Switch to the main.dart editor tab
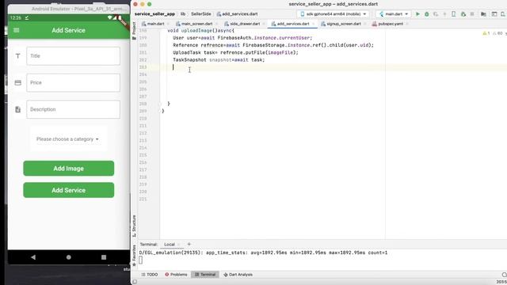Image resolution: width=507 pixels, height=285 pixels. pyautogui.click(x=153, y=24)
